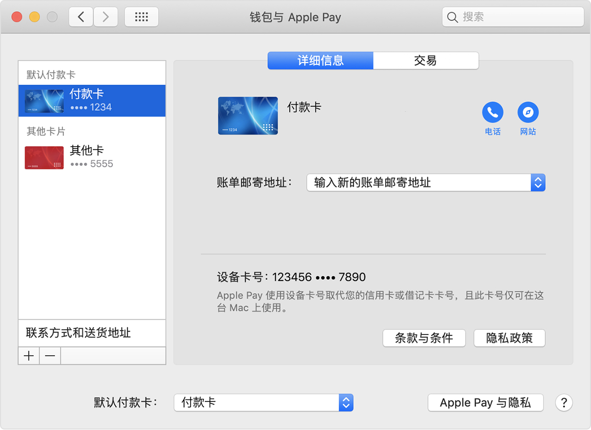
Task: Go forward with the right arrow
Action: [105, 17]
